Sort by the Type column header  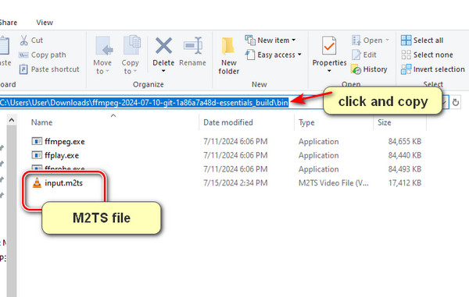[x=306, y=122]
